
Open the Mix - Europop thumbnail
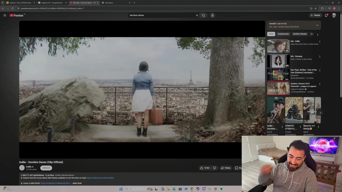click(x=278, y=61)
